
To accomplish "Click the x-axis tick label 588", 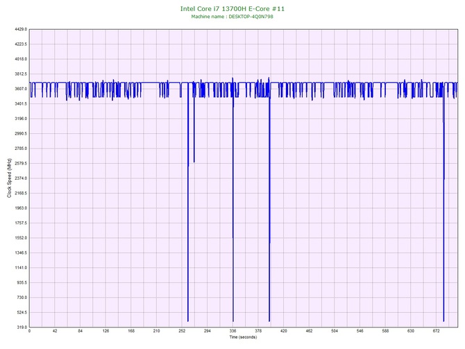I will pyautogui.click(x=385, y=331).
